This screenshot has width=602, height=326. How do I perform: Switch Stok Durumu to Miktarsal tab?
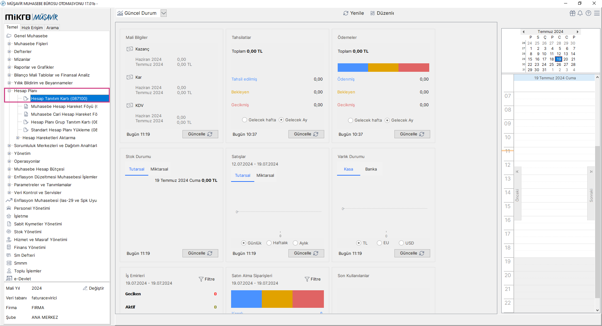(x=159, y=169)
